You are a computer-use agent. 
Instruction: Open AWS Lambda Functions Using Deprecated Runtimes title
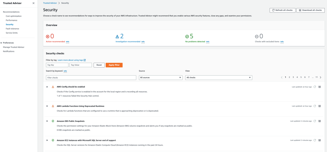click(80, 106)
